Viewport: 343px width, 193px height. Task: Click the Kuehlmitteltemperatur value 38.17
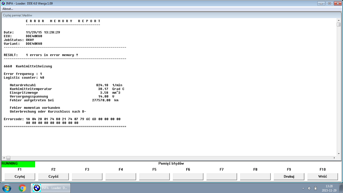pyautogui.click(x=103, y=89)
